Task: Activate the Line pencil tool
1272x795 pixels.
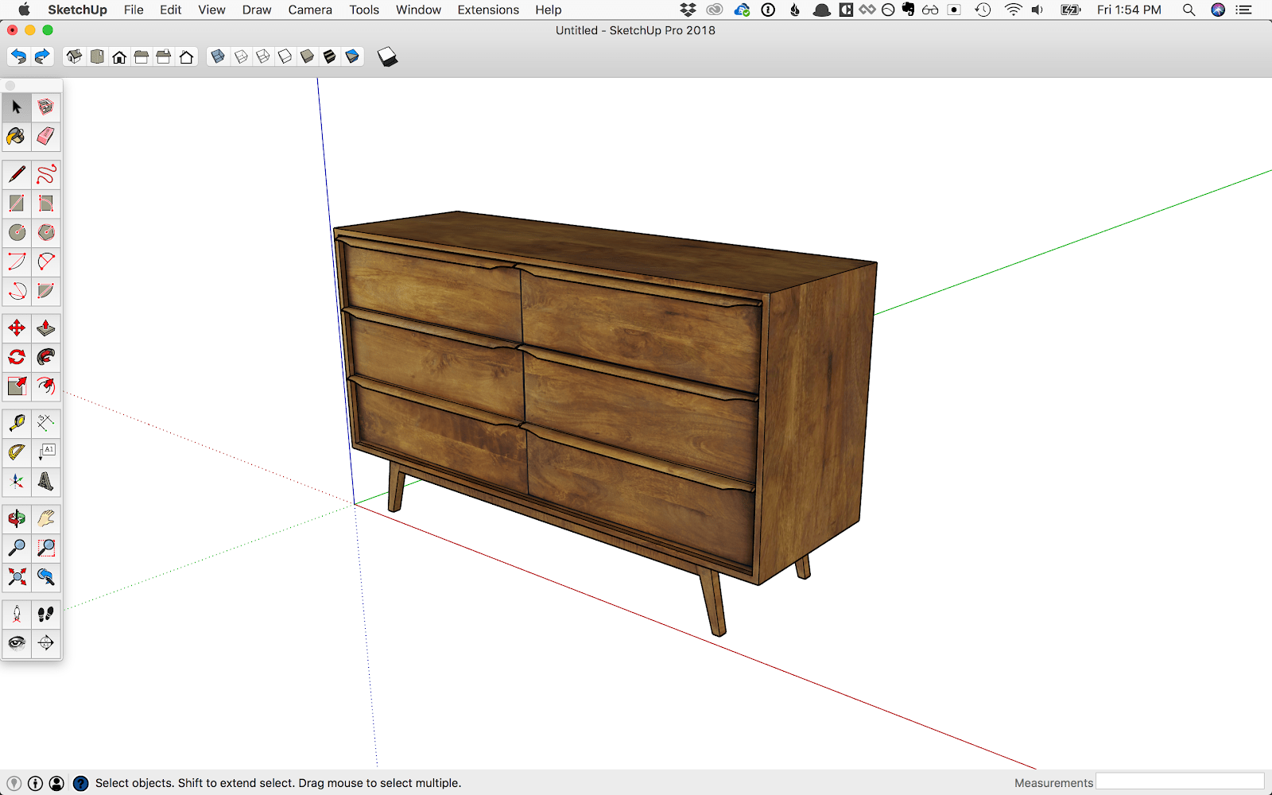Action: click(x=17, y=174)
